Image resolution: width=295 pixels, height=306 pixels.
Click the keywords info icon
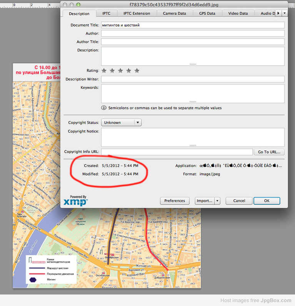pyautogui.click(x=104, y=108)
